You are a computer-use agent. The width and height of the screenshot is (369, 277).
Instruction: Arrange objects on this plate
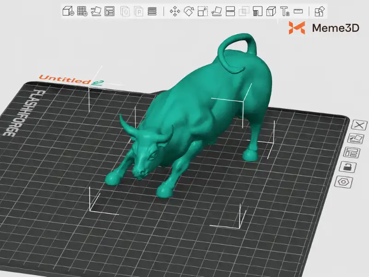click(351, 153)
